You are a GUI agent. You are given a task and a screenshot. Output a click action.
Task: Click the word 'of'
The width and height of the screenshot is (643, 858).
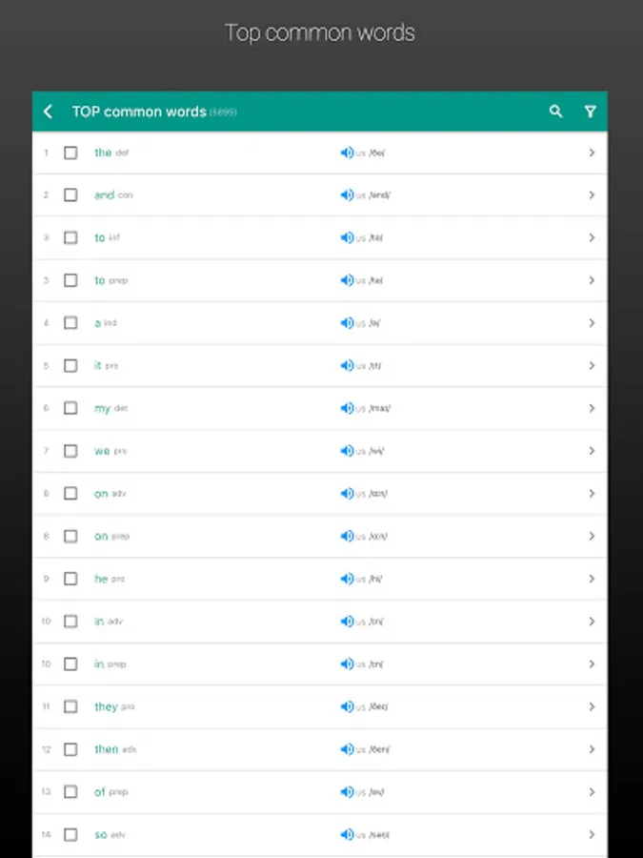tap(99, 792)
